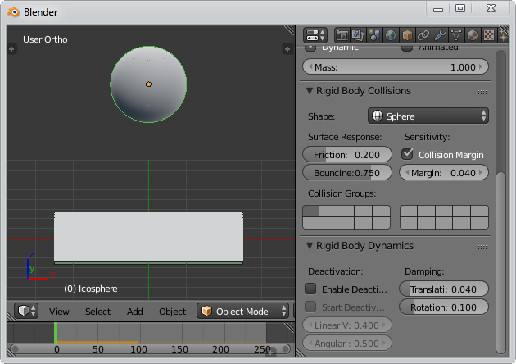Image resolution: width=516 pixels, height=364 pixels.
Task: Open the Object Mode dropdown
Action: coord(243,312)
